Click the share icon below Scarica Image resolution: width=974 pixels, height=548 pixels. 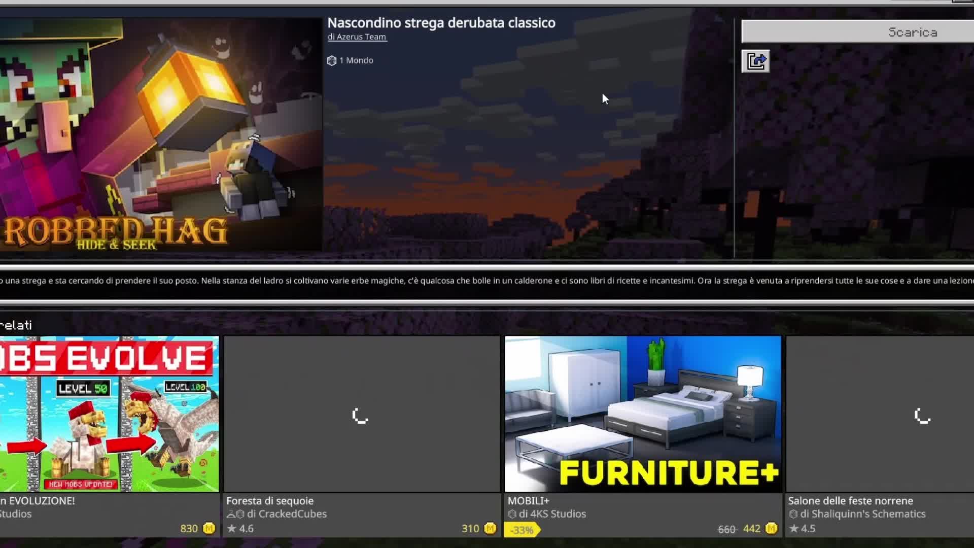point(755,61)
